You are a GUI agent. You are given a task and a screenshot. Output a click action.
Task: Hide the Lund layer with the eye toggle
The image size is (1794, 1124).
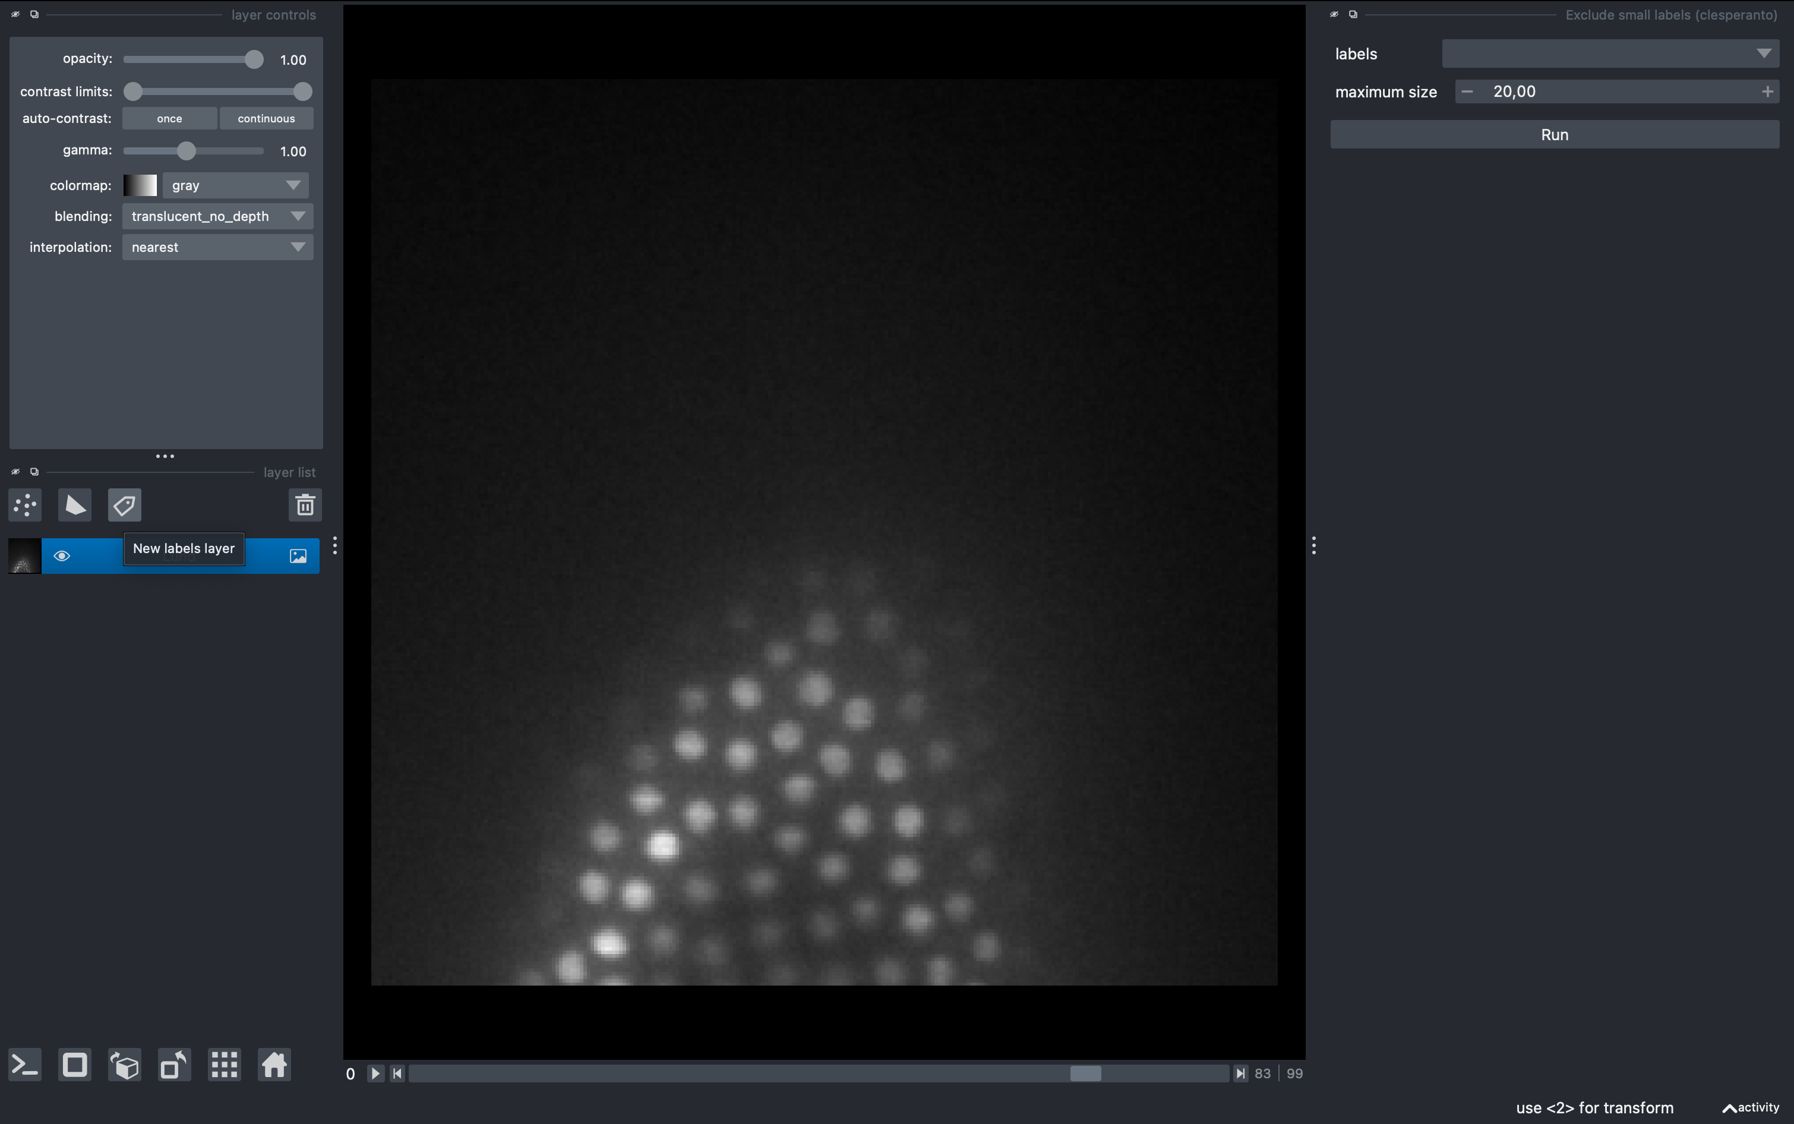point(62,555)
